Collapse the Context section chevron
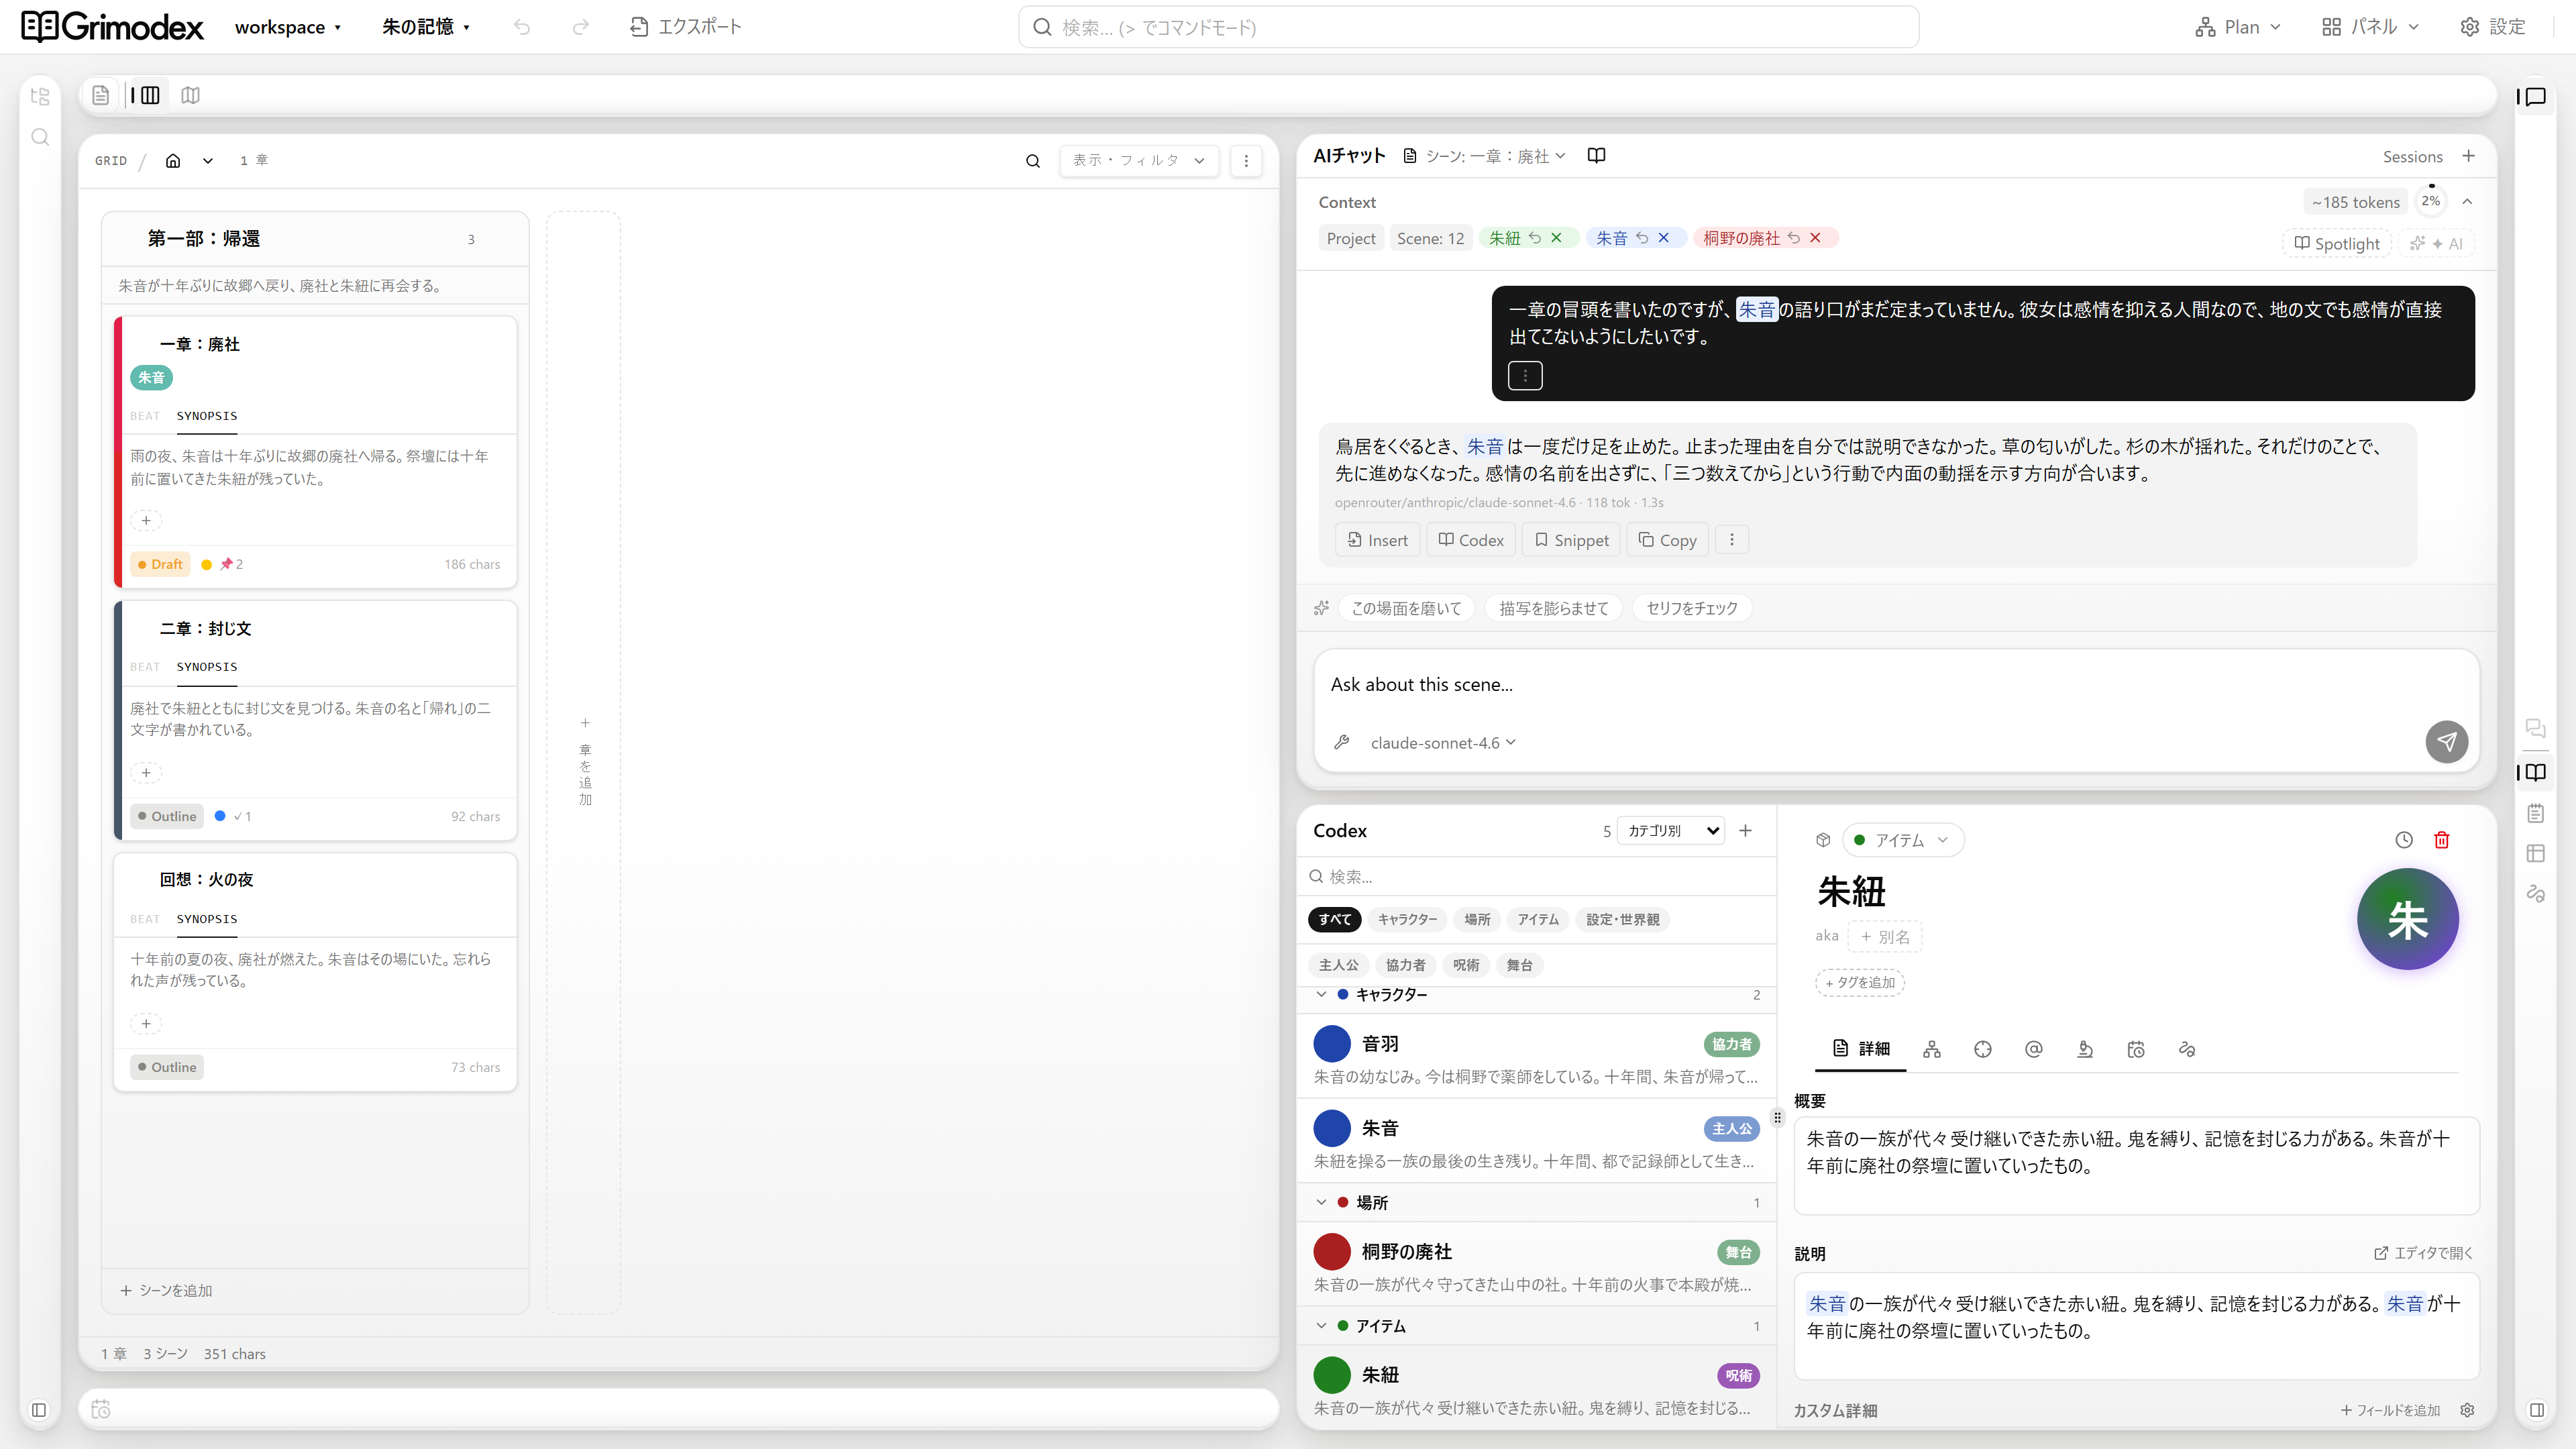2576x1449 pixels. click(x=2468, y=201)
